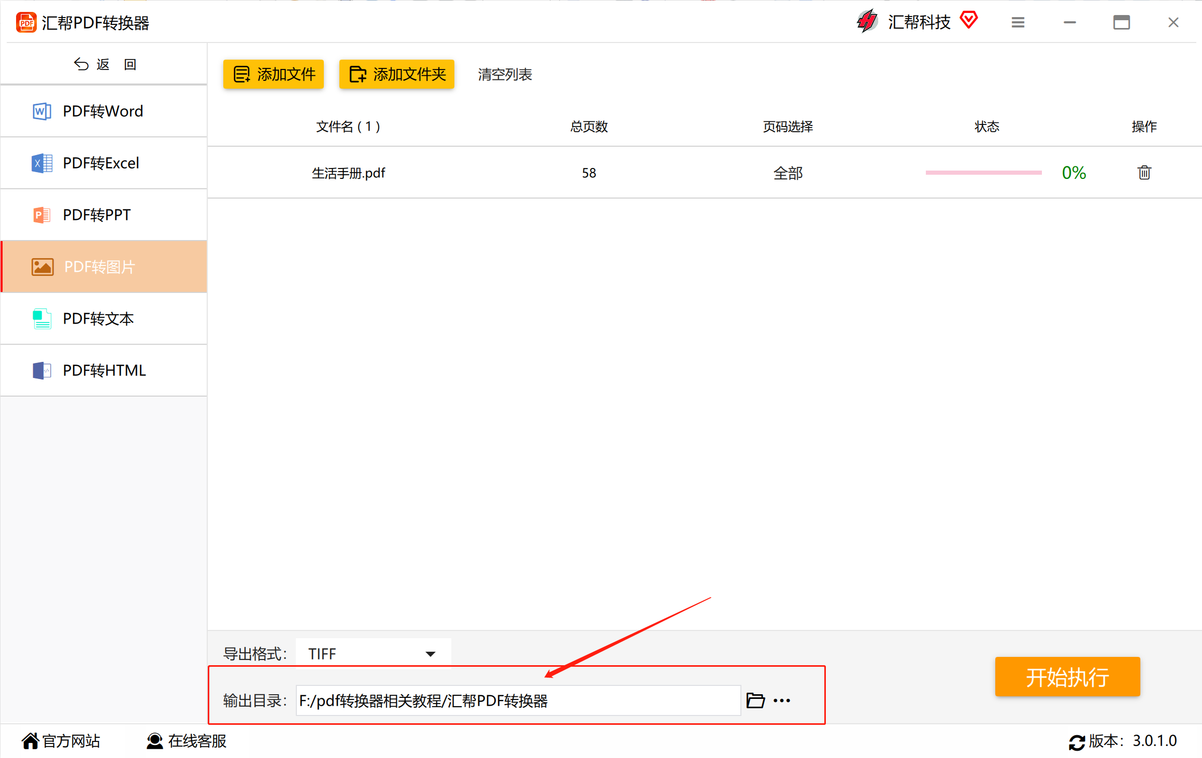
Task: Click the 汇帮科技 lightning brand icon
Action: point(867,21)
